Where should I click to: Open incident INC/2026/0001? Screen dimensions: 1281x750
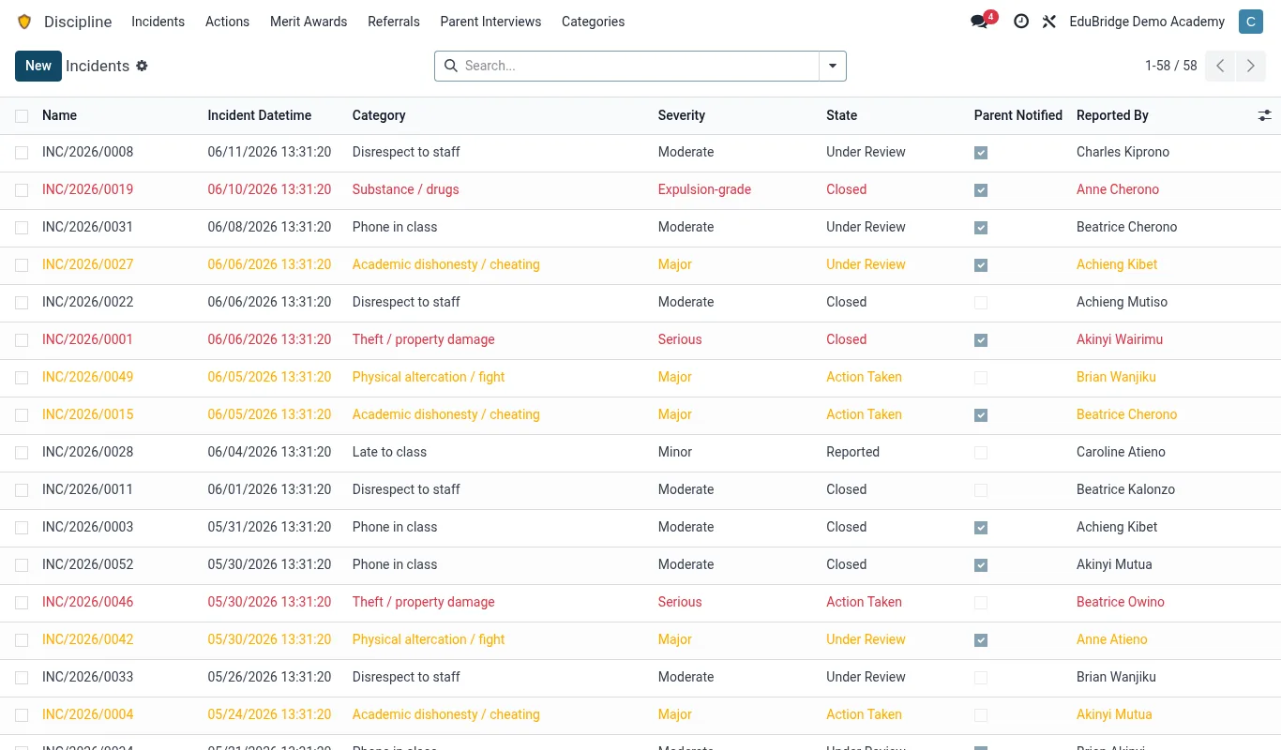[x=87, y=339]
